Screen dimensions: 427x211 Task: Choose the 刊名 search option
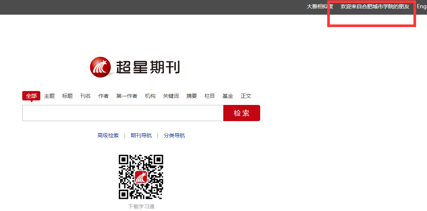point(85,96)
